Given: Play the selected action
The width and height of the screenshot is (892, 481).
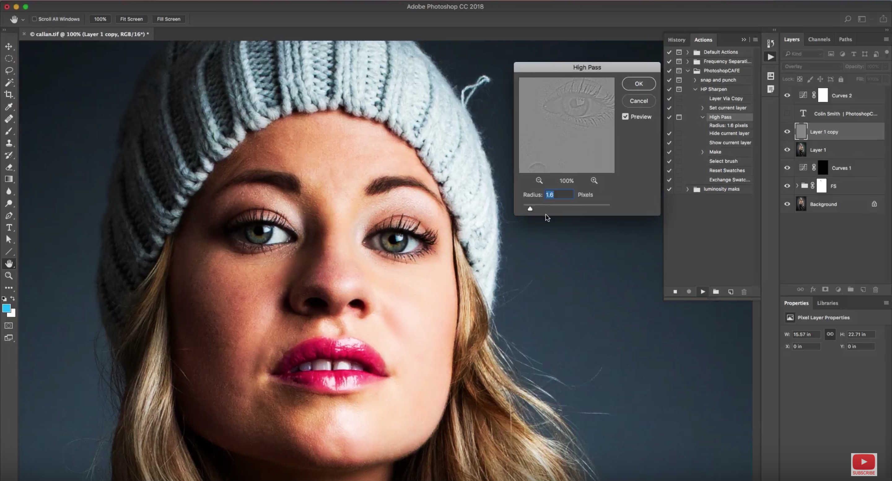Looking at the screenshot, I should [x=702, y=292].
